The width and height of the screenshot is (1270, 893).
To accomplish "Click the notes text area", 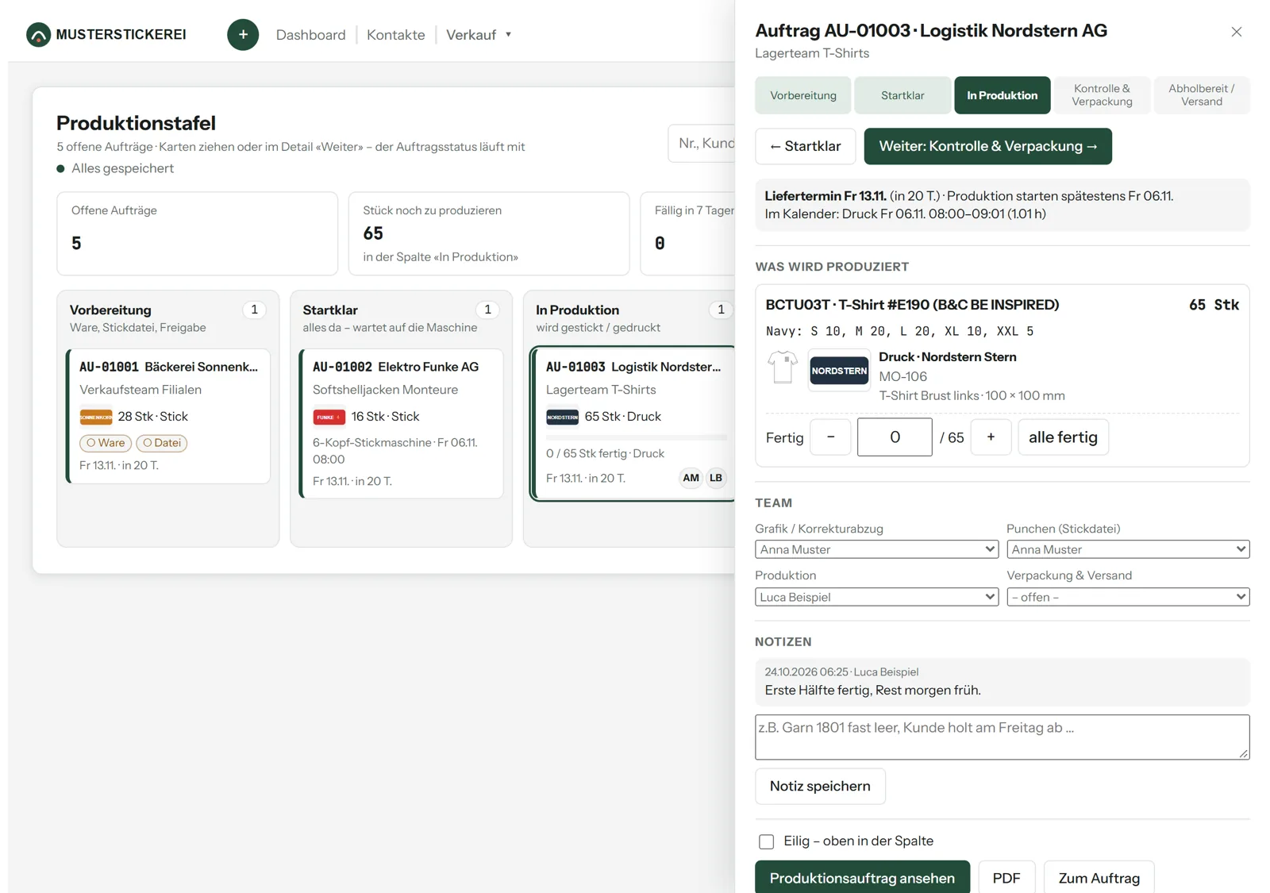I will click(1002, 737).
